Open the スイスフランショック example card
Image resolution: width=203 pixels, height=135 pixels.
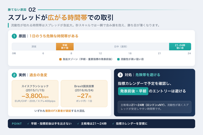pyautogui.click(x=35, y=93)
